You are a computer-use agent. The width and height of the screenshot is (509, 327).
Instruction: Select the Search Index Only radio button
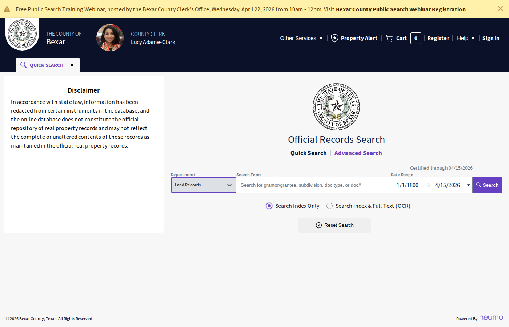(269, 206)
